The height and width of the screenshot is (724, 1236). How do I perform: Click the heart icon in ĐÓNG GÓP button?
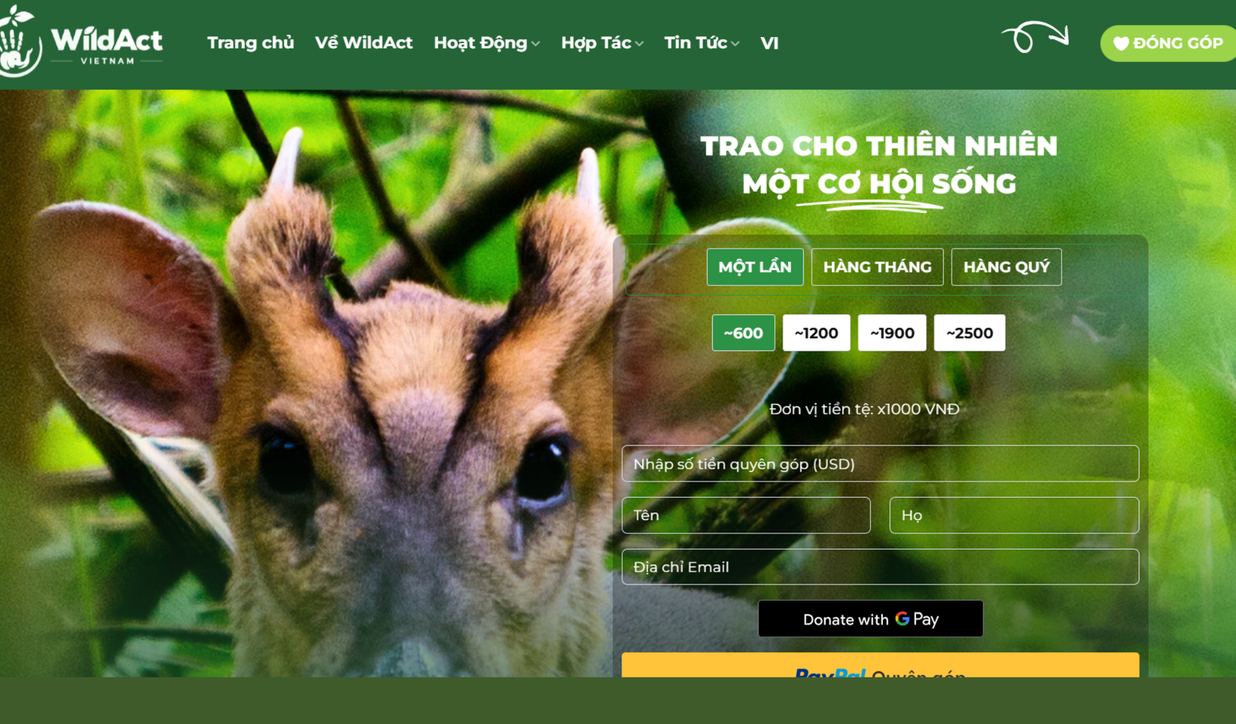pos(1121,44)
